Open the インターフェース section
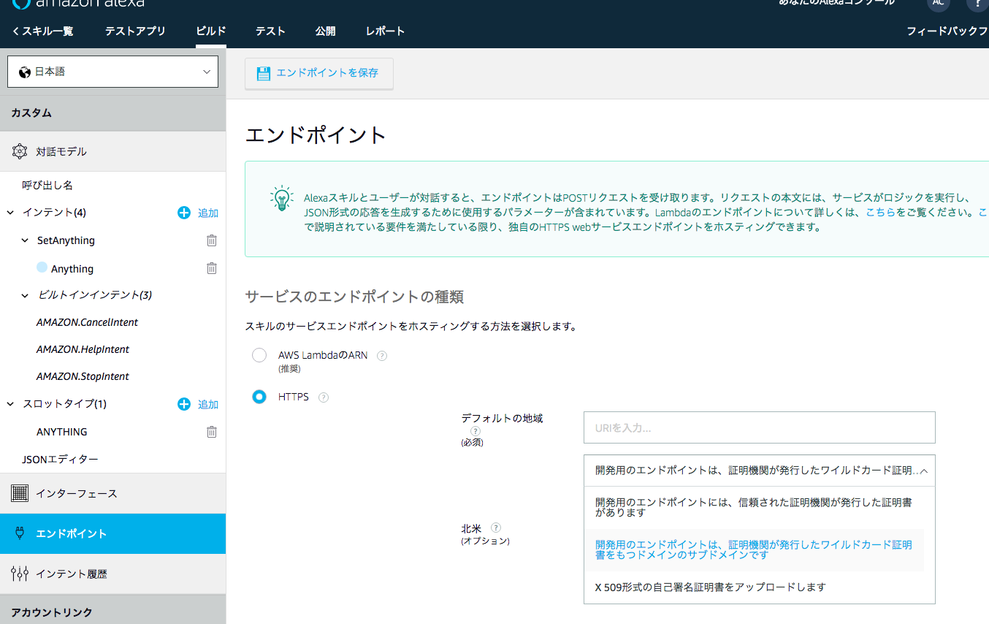 [112, 493]
